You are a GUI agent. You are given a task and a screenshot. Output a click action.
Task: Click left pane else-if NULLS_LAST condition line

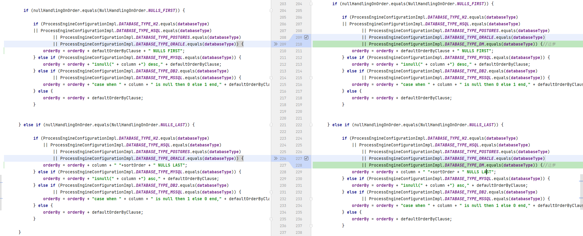[107, 125]
